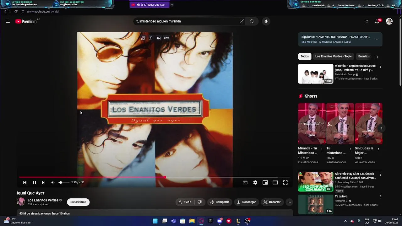Enter fullscreen mode
402x226 pixels.
pyautogui.click(x=285, y=182)
